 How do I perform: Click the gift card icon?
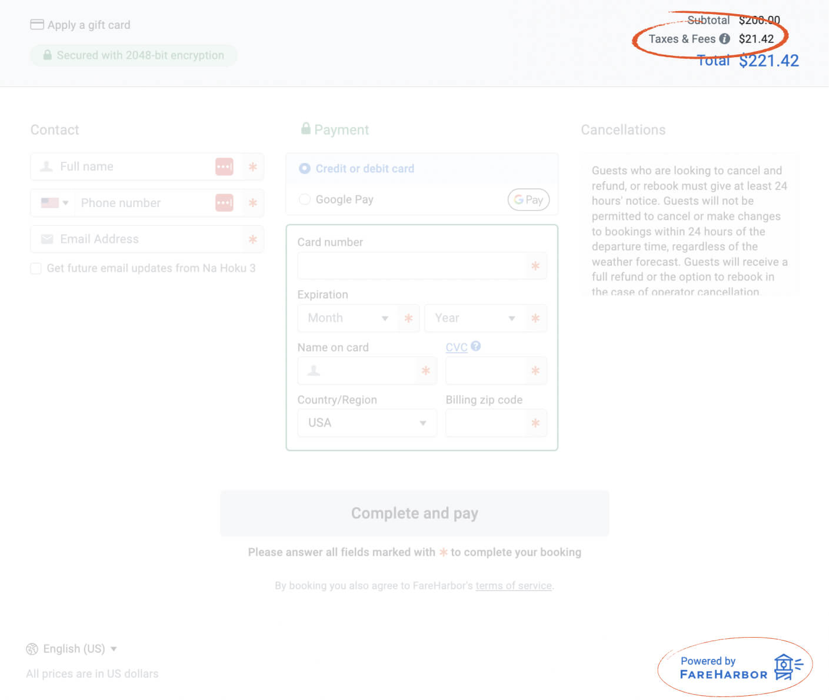coord(36,25)
